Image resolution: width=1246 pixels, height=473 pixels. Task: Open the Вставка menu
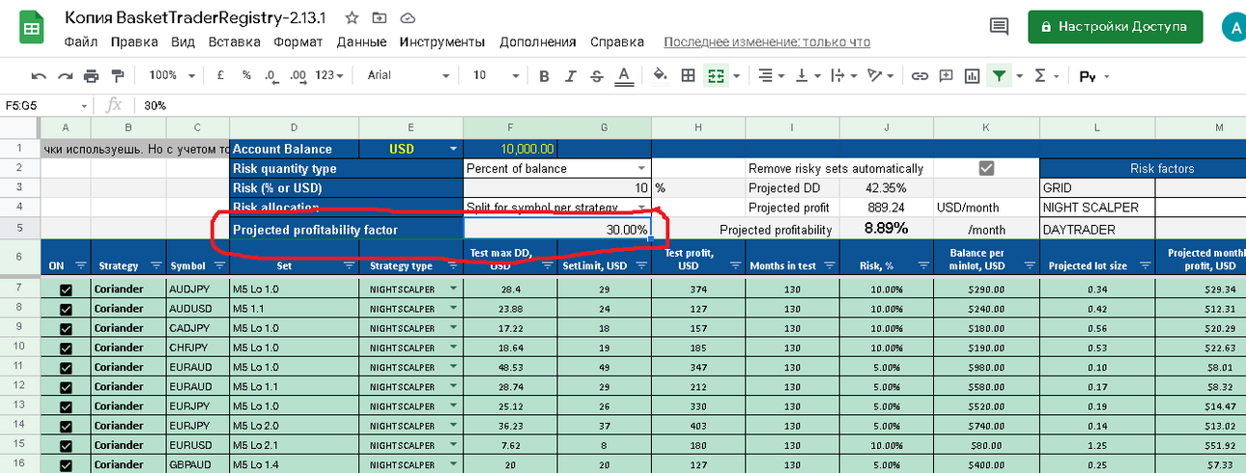235,42
